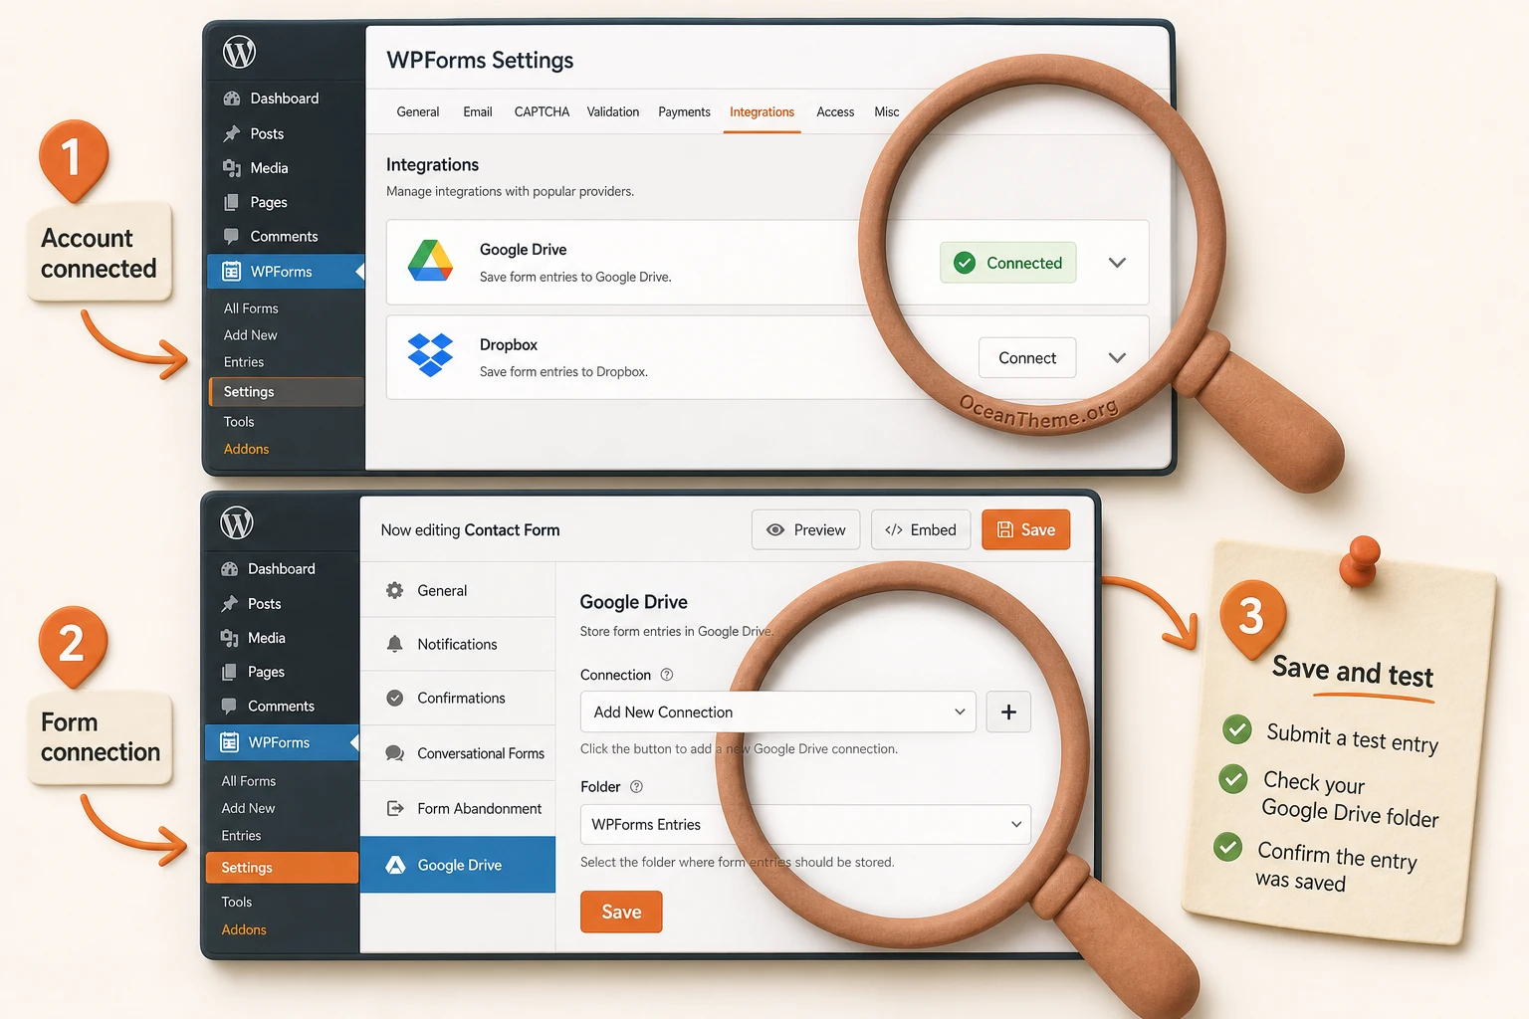Expand the Dropbox integration row chevron
Screen dimensions: 1529x1019
1117,358
